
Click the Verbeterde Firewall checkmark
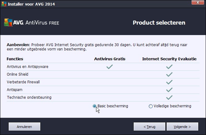(169, 82)
